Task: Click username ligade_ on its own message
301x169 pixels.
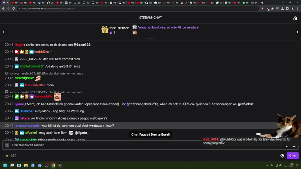Action: pyautogui.click(x=20, y=104)
